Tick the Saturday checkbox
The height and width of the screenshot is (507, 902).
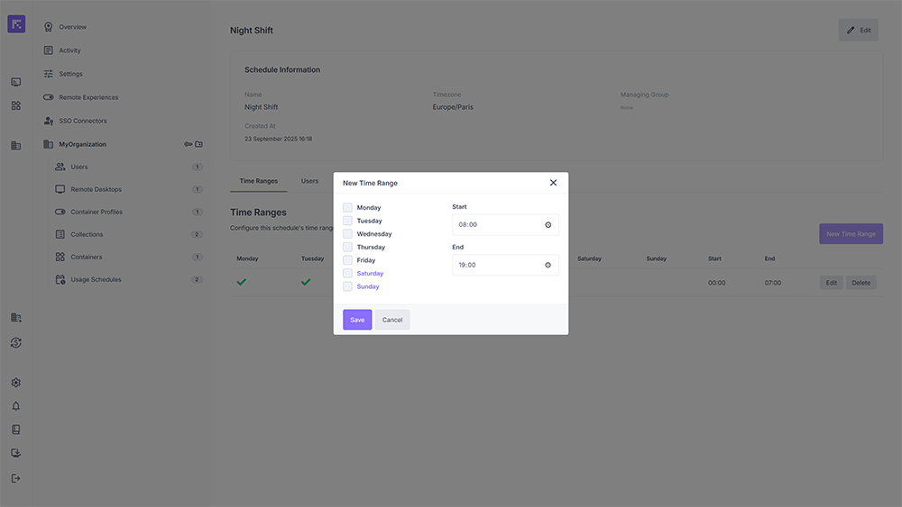coord(347,274)
